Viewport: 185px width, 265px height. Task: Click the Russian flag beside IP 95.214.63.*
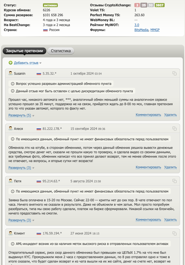(39, 181)
